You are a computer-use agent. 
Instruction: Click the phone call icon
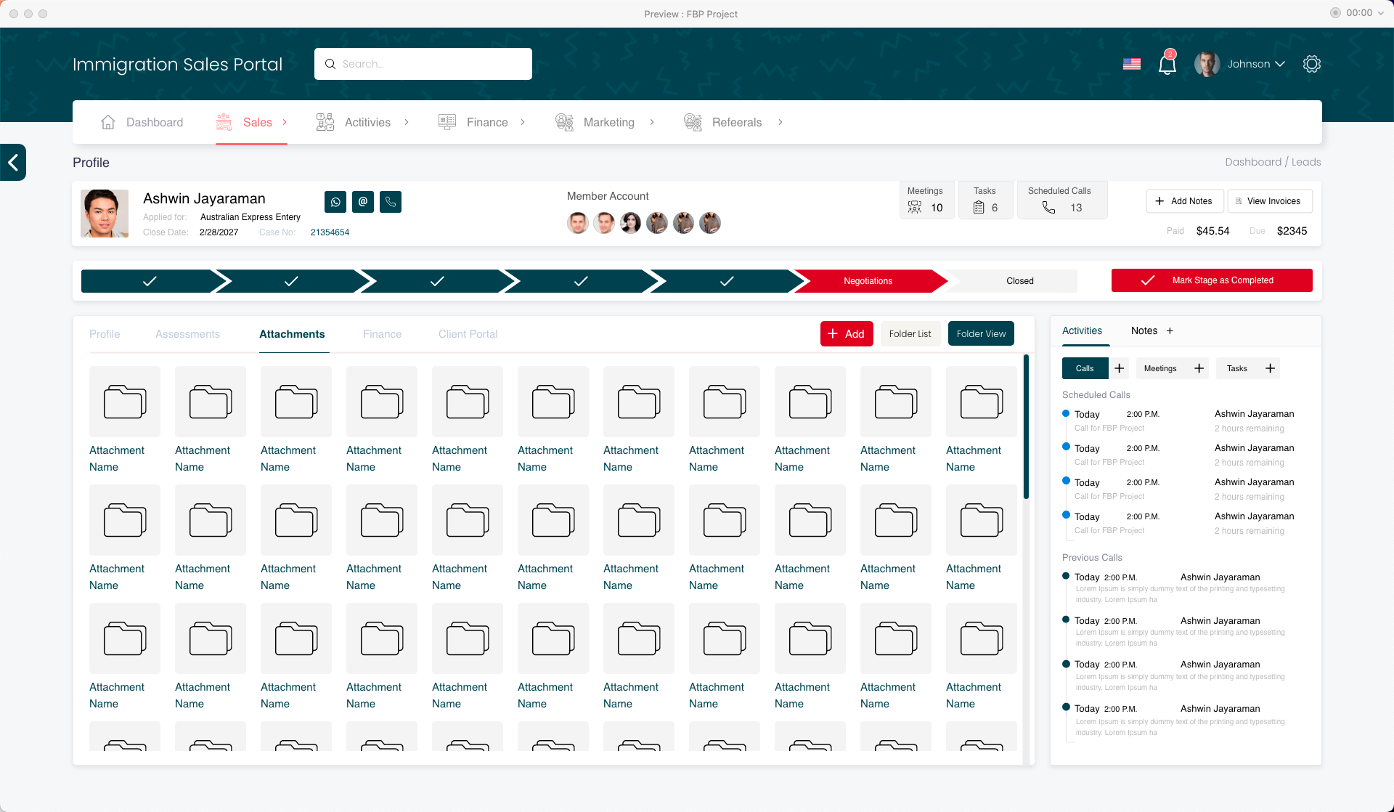(391, 202)
